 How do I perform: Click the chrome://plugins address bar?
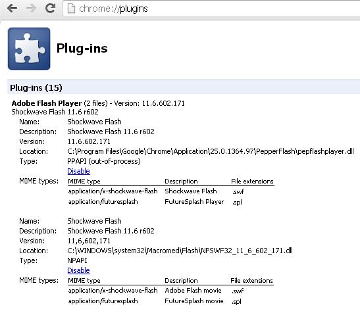(x=211, y=9)
